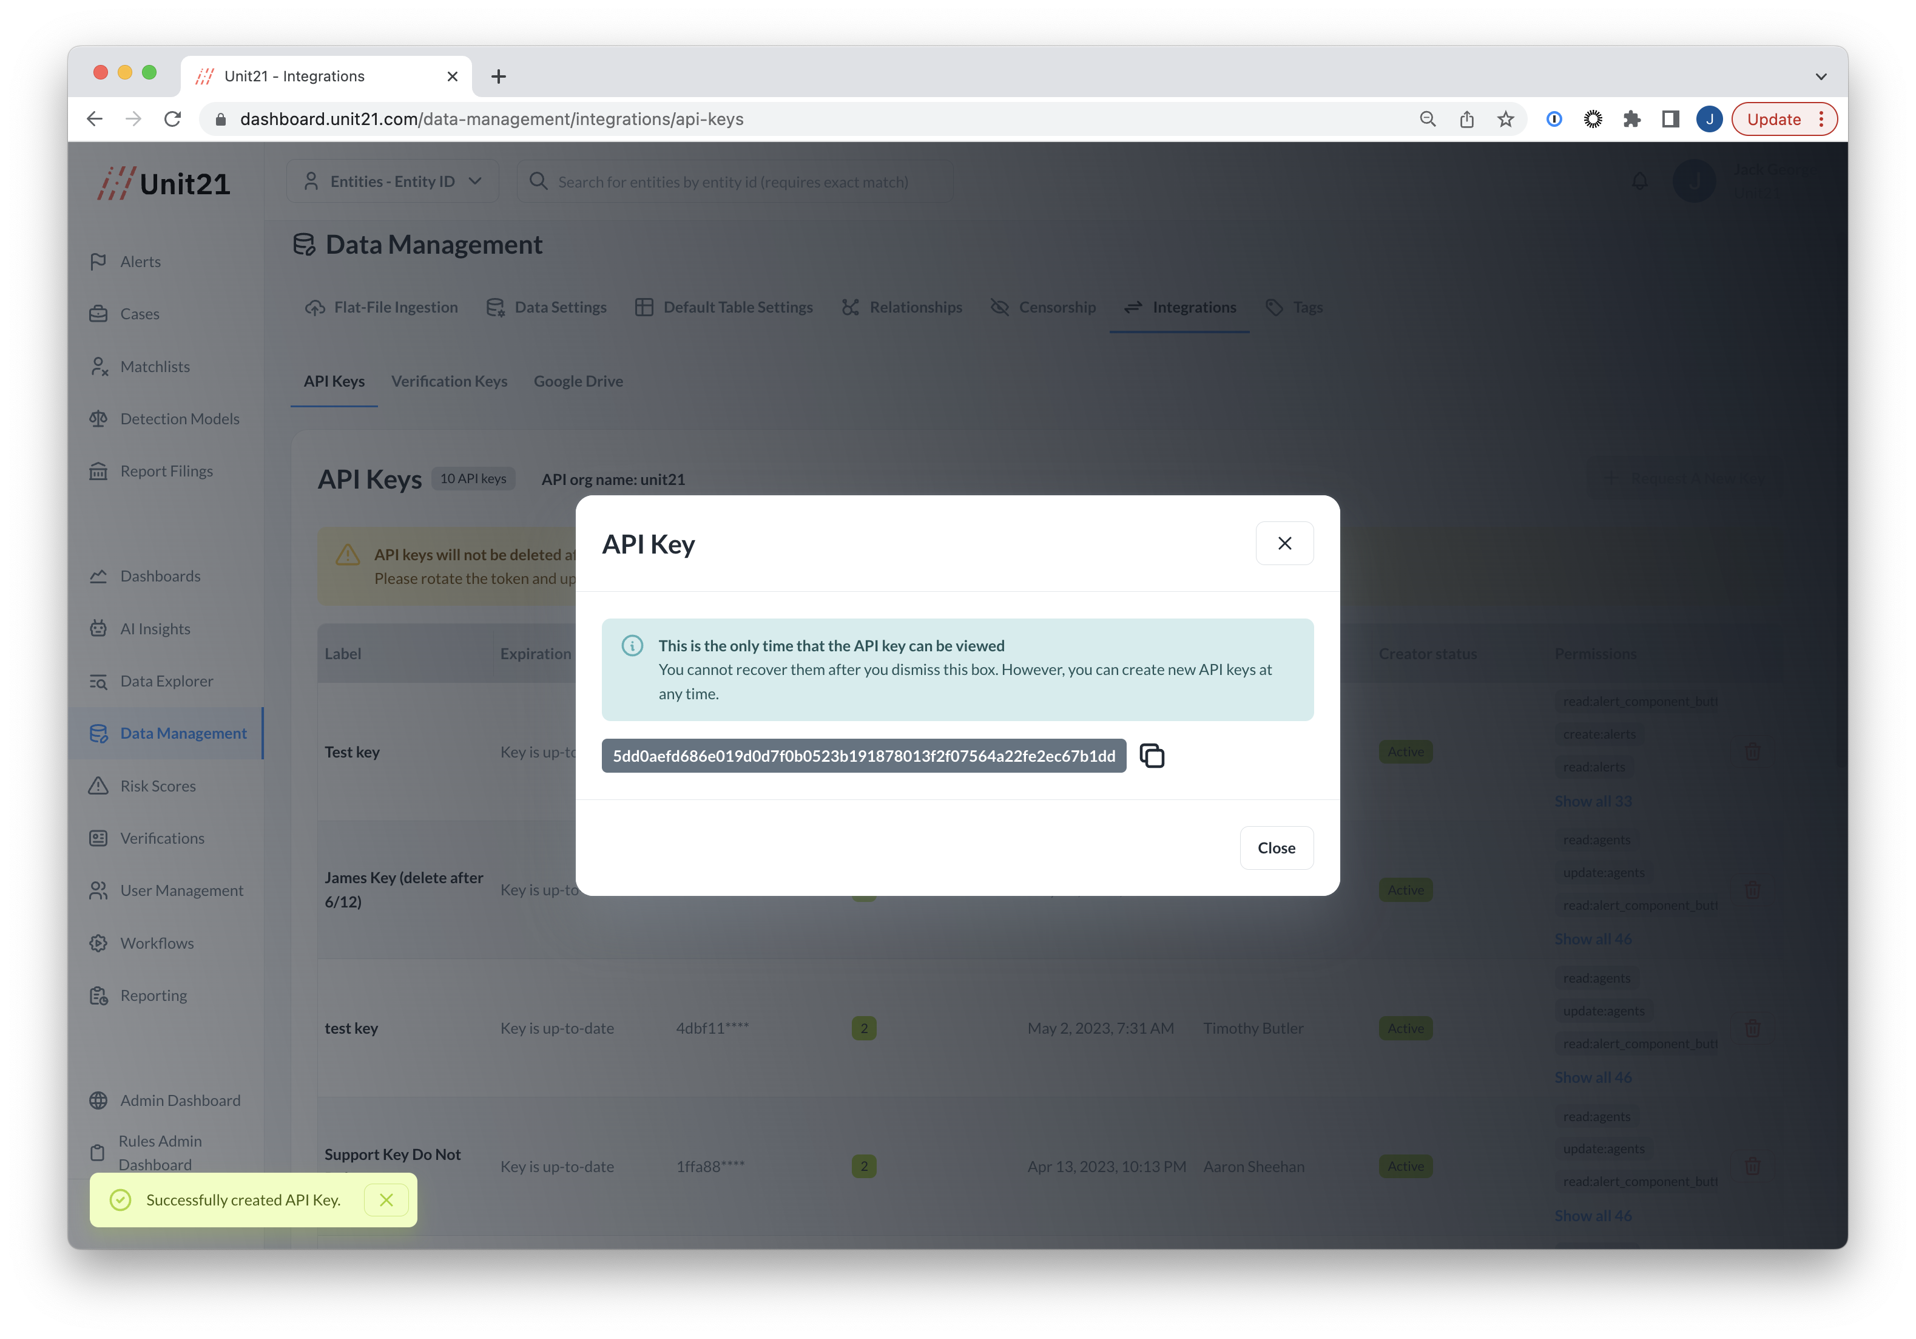Image resolution: width=1916 pixels, height=1339 pixels.
Task: Open Data Explorer in the sidebar
Action: coord(166,681)
